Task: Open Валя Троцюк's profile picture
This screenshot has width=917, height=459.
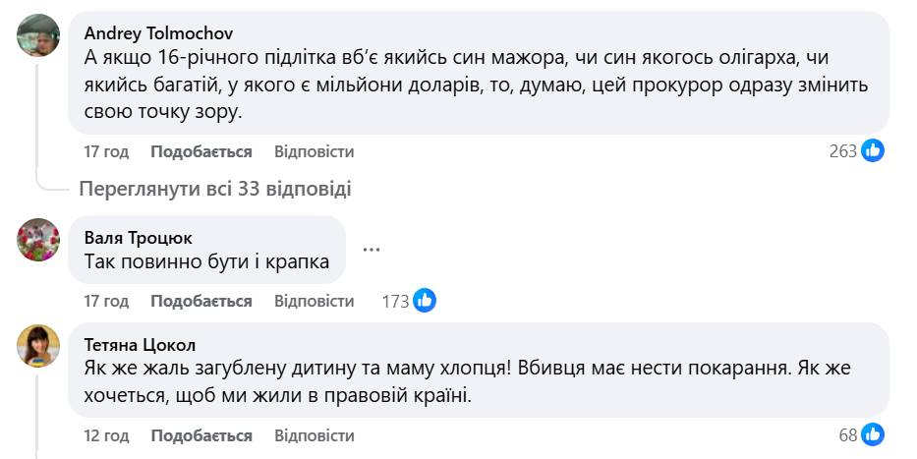Action: point(39,239)
